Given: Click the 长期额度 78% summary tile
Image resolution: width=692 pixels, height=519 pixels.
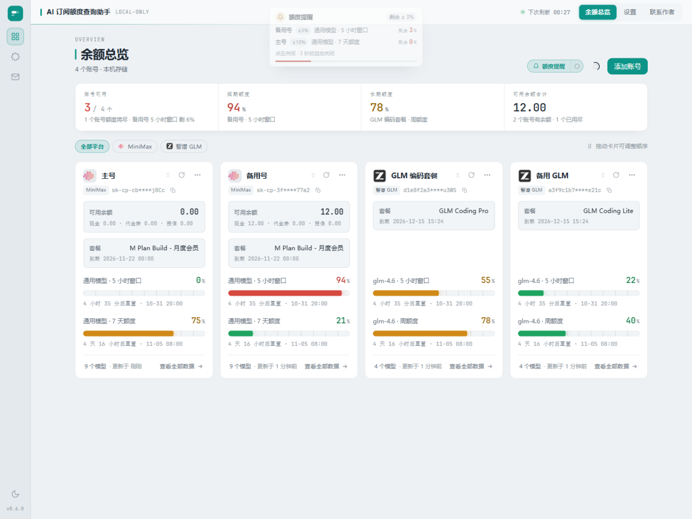Looking at the screenshot, I should click(x=432, y=107).
